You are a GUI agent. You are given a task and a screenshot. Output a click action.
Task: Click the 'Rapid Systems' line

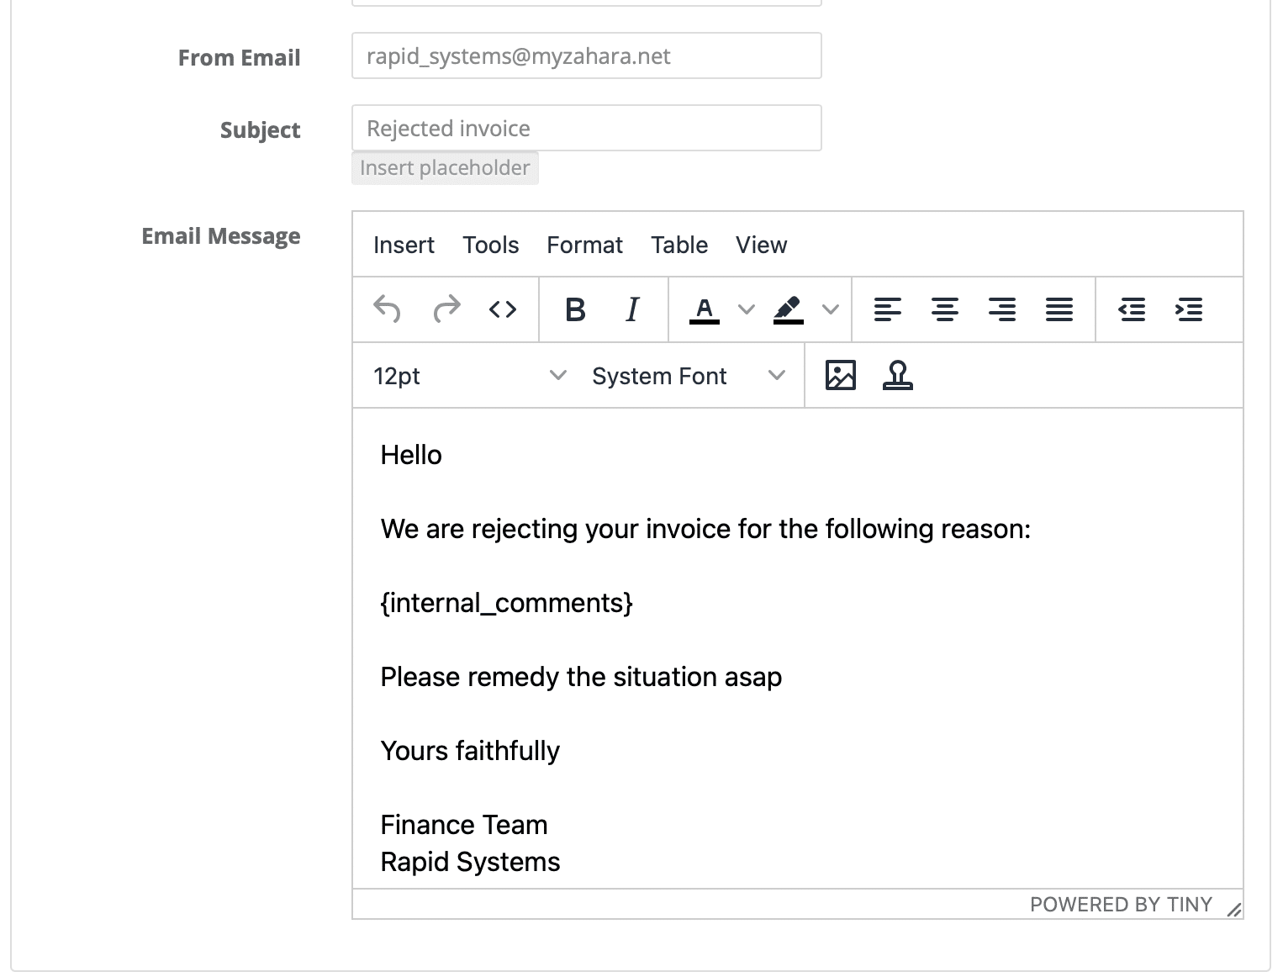pos(470,862)
